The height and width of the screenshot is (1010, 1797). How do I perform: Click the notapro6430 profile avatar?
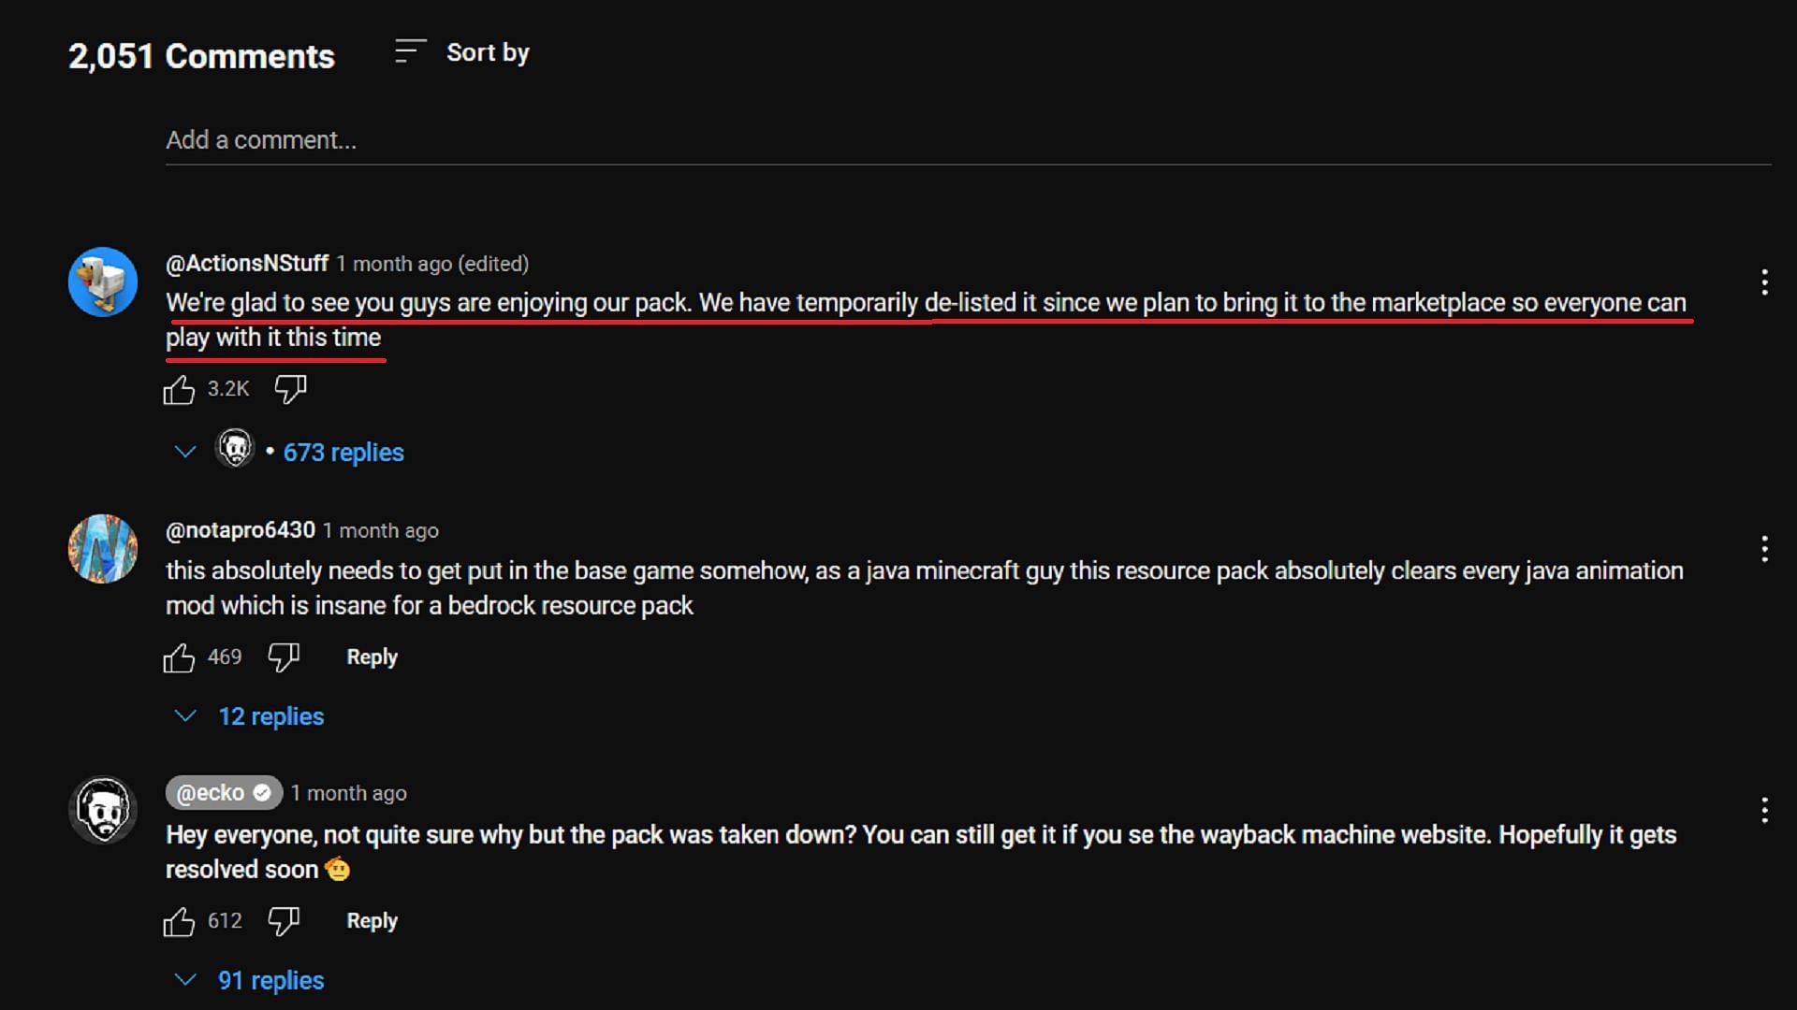pyautogui.click(x=102, y=549)
